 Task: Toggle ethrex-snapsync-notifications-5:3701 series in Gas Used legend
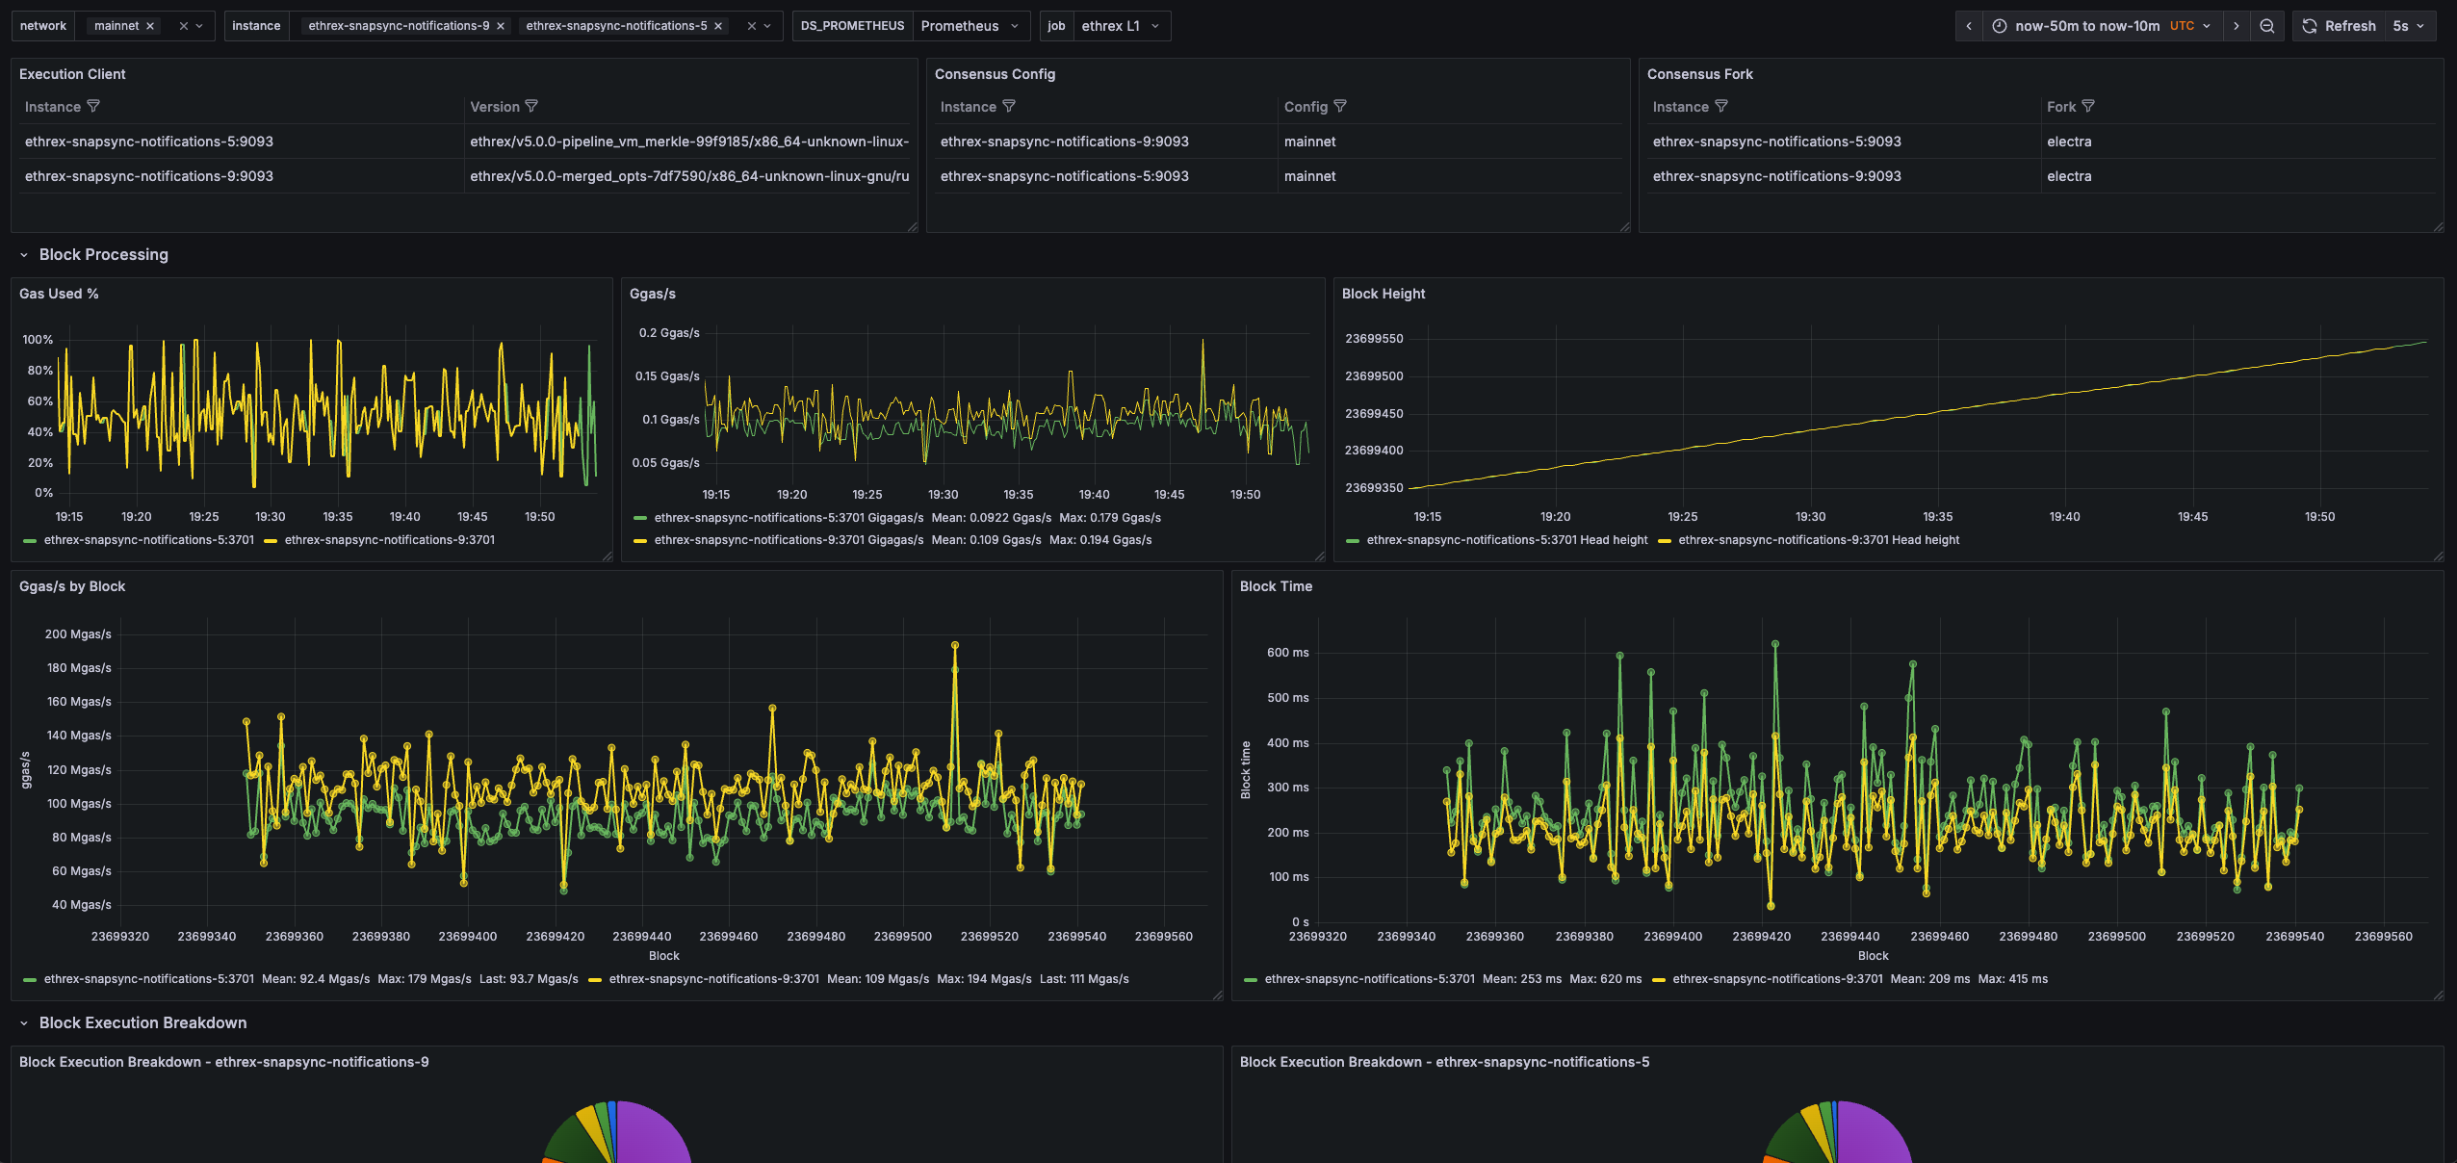pyautogui.click(x=148, y=540)
